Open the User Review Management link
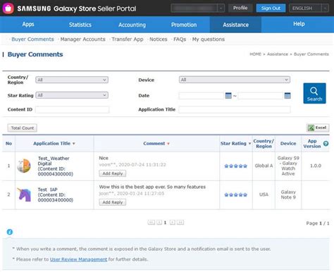The width and height of the screenshot is (334, 272). (78, 259)
